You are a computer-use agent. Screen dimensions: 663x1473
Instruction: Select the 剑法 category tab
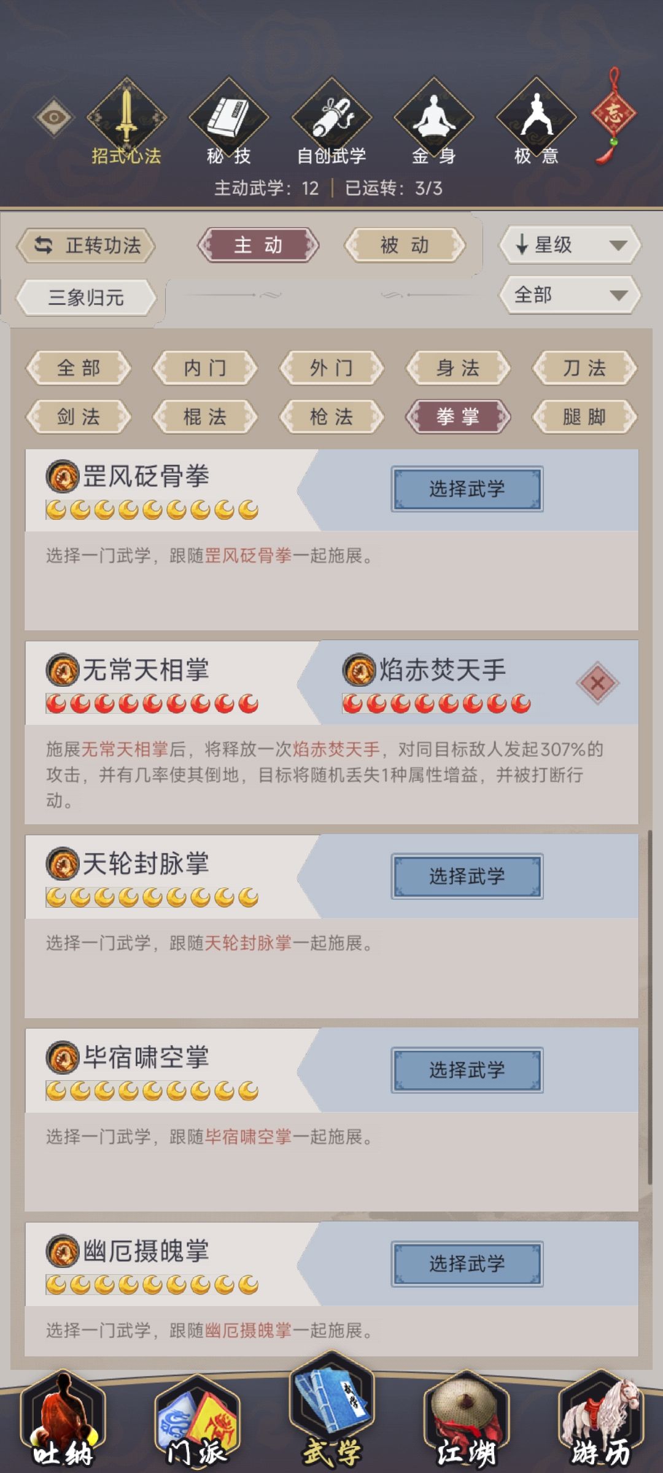[79, 417]
